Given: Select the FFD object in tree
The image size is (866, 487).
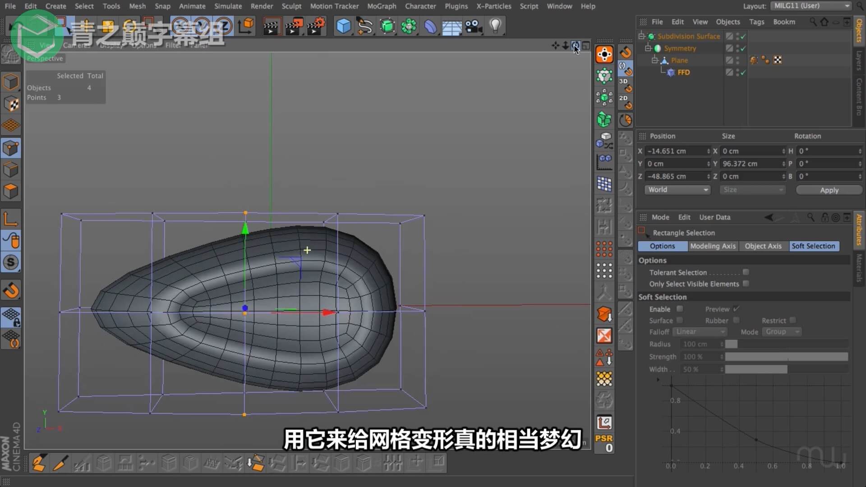Looking at the screenshot, I should pos(683,72).
